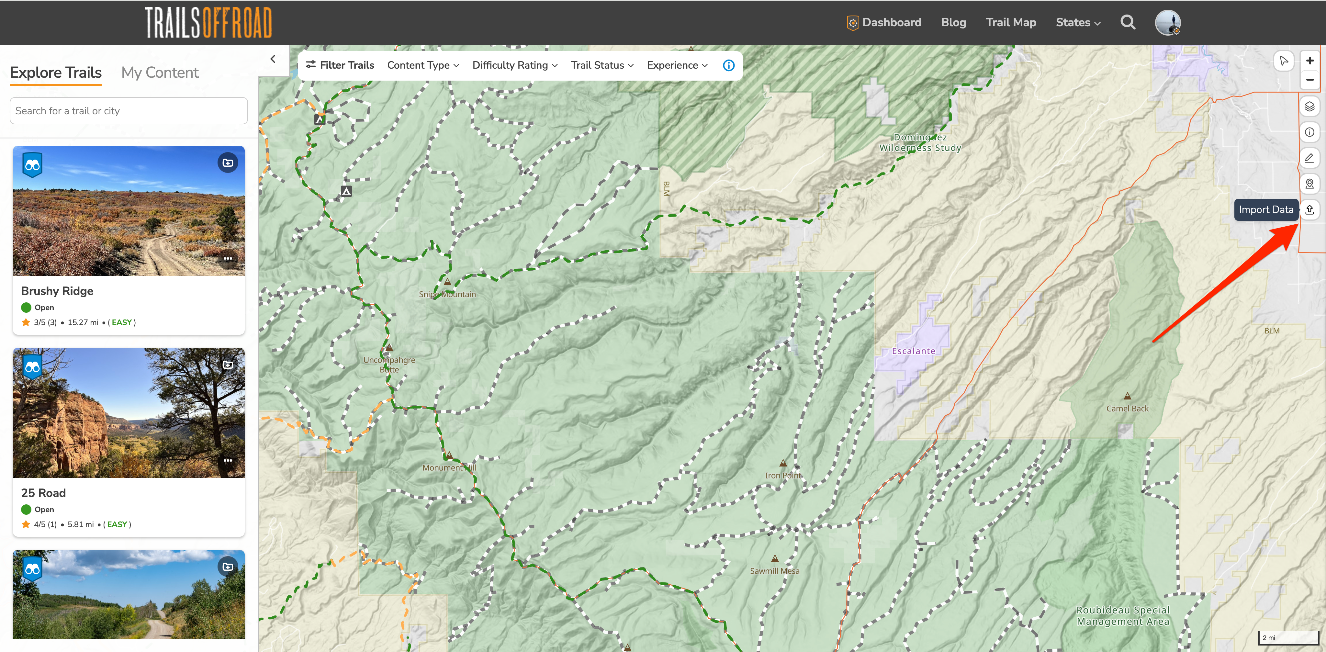
Task: Open the map layers tool
Action: pos(1309,107)
